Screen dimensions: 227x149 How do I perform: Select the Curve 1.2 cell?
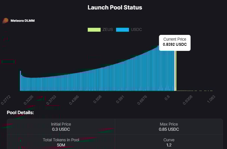(x=169, y=142)
